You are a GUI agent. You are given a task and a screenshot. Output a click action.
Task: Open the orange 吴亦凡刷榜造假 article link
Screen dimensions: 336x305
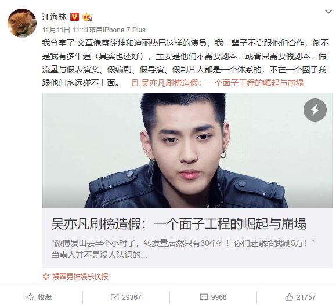[x=222, y=83]
